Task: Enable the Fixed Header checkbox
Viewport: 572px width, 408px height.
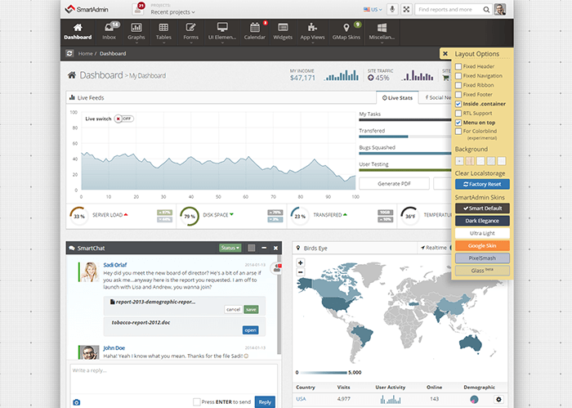Action: pos(458,66)
